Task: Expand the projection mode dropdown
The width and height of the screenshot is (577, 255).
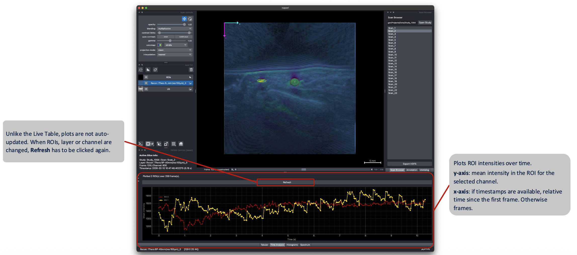Action: click(175, 50)
